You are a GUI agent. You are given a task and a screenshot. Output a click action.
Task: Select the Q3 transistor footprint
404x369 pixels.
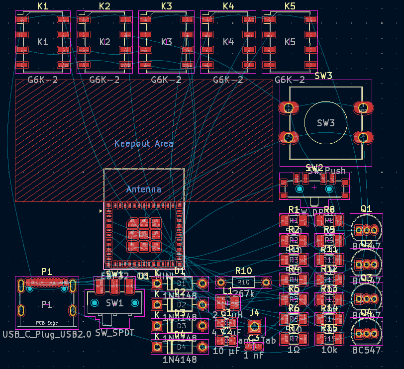pyautogui.click(x=366, y=298)
